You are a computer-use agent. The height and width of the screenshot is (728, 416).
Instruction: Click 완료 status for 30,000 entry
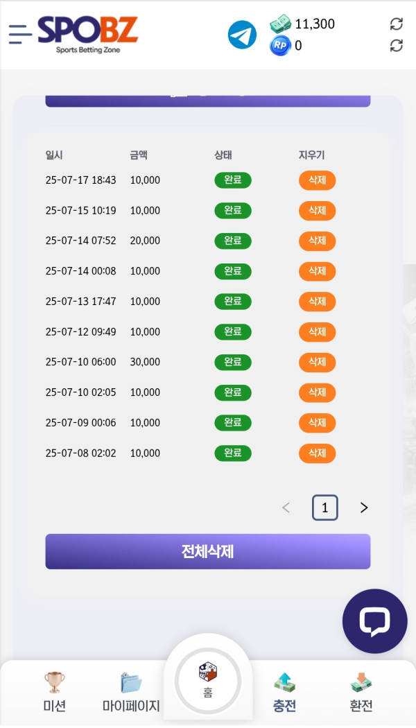click(x=233, y=362)
